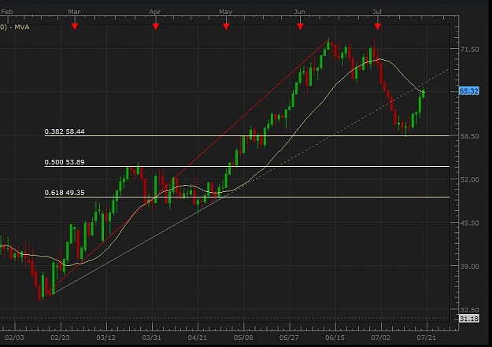Click the Jul month label
492x347 pixels.
point(377,12)
